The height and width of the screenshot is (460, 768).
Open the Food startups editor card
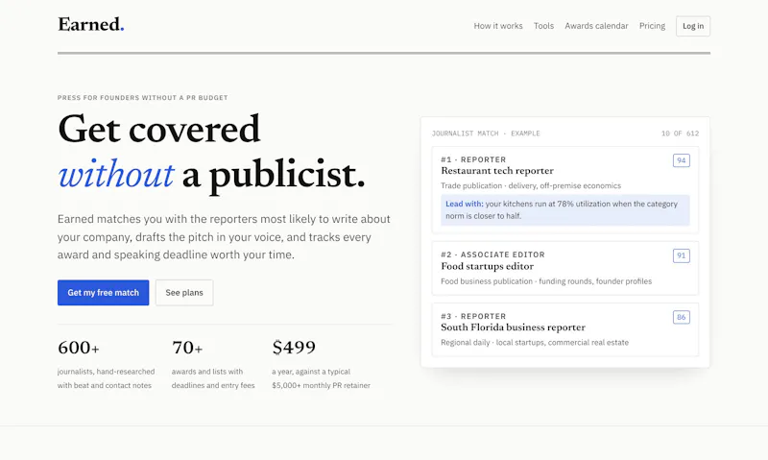[564, 268]
